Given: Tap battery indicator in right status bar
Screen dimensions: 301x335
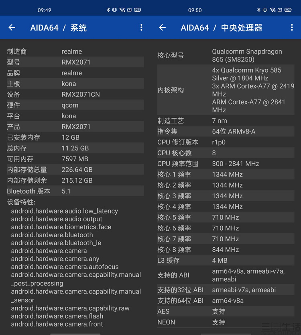Looking at the screenshot, I should pos(288,10).
